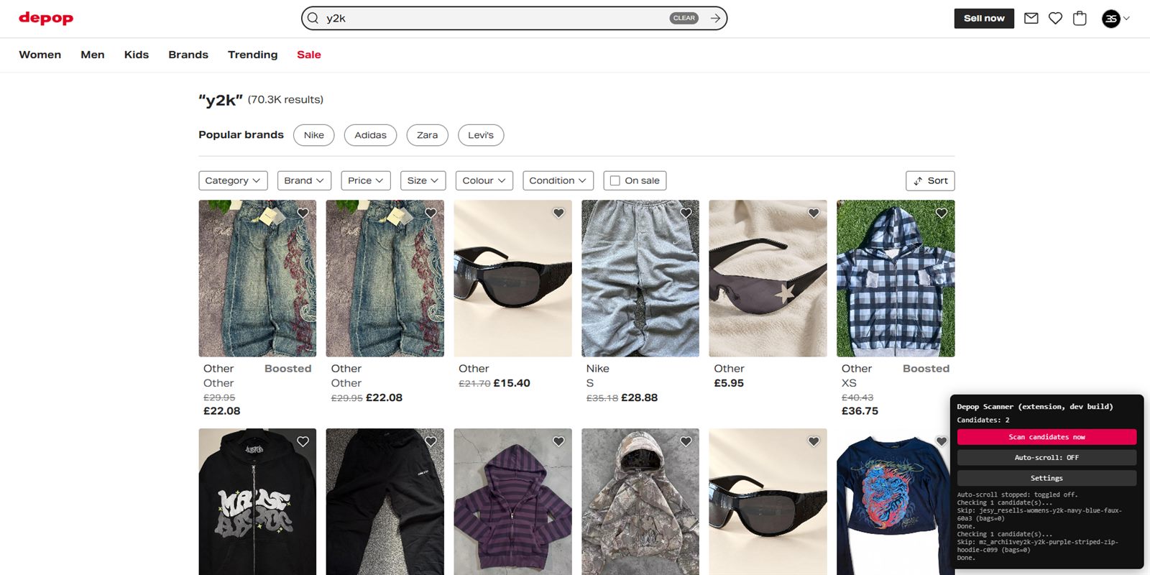This screenshot has height=575, width=1150.
Task: Open the Sale menu
Action: 309,55
